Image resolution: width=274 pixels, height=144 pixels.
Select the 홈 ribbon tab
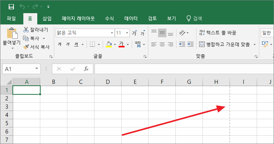tap(30, 18)
